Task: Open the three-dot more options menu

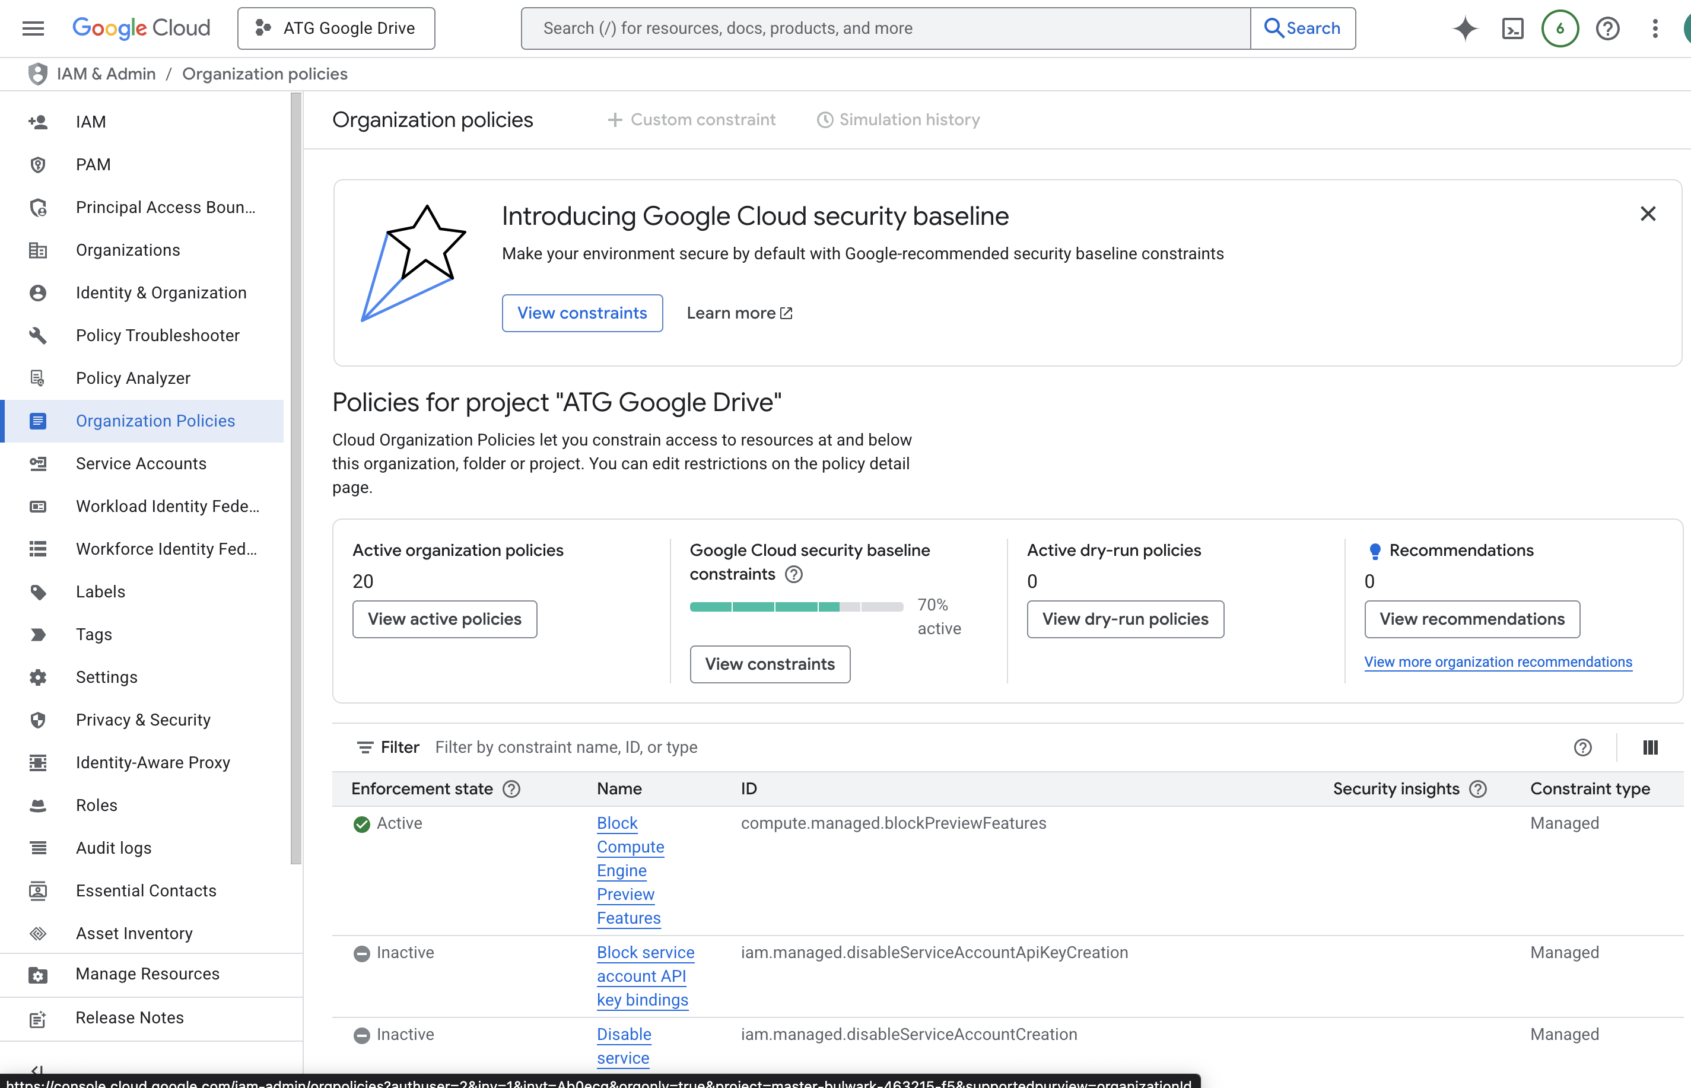Action: [x=1654, y=28]
